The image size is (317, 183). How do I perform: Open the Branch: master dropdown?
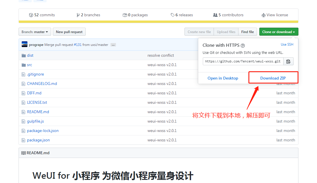point(35,32)
